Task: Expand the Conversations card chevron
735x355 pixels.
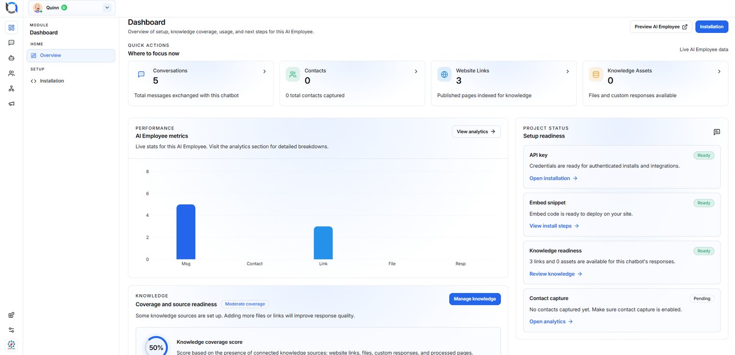Action: [265, 71]
